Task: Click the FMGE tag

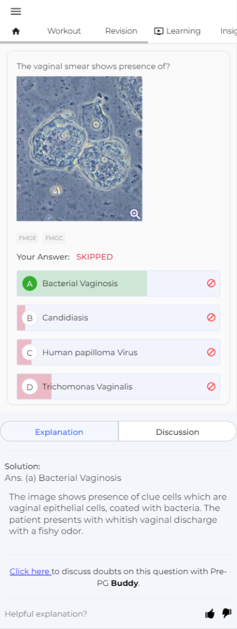Action: [x=28, y=239]
